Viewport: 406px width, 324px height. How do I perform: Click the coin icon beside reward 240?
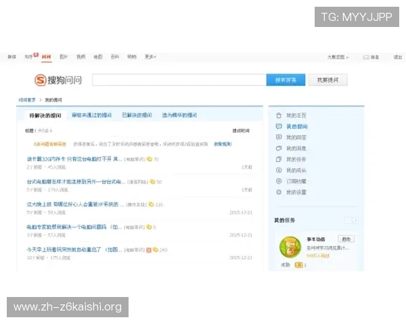click(x=155, y=250)
